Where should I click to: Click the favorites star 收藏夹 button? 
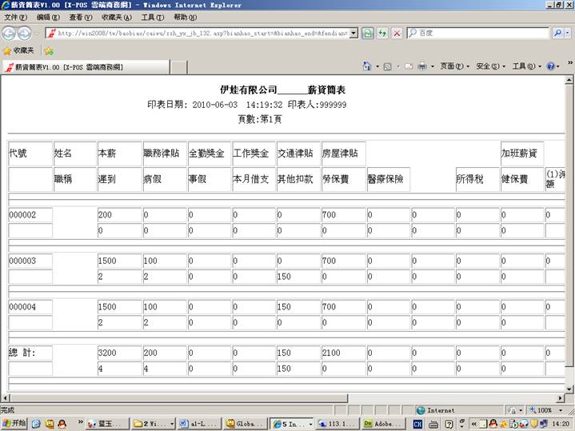tap(19, 50)
